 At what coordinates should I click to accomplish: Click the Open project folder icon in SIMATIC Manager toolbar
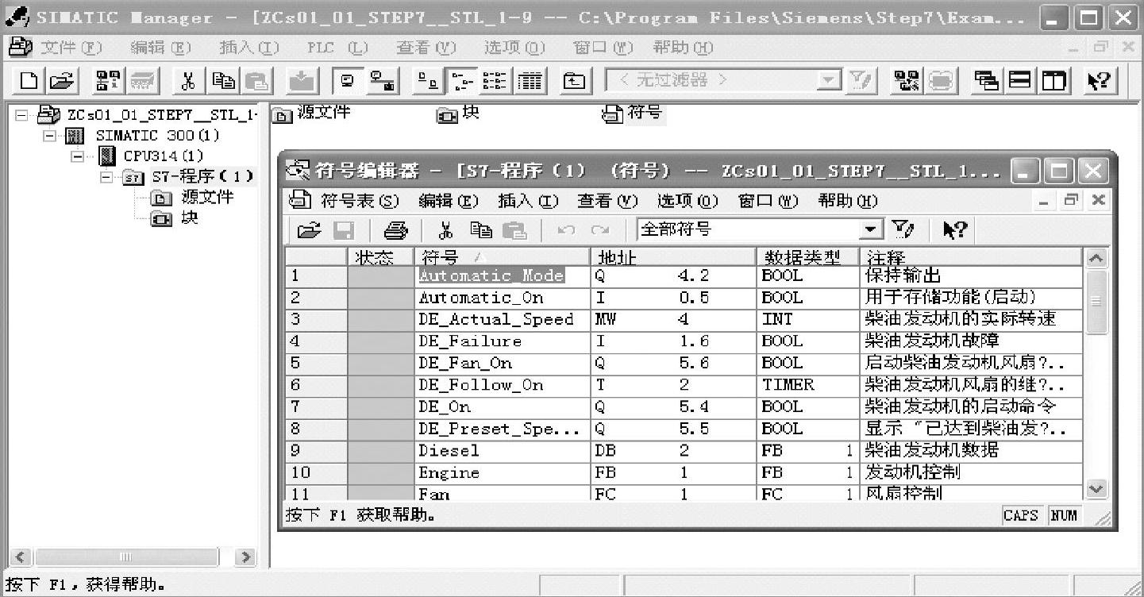coord(60,80)
